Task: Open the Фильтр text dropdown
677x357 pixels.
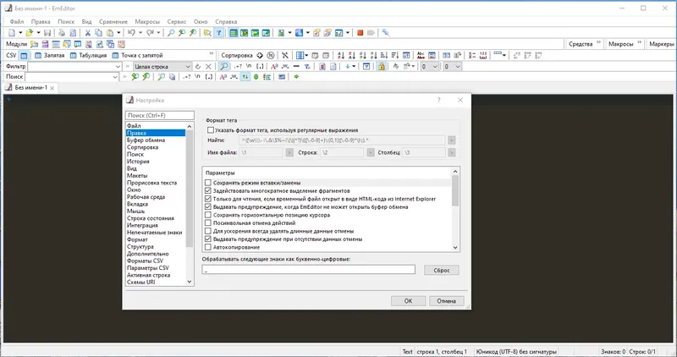Action: coord(118,67)
